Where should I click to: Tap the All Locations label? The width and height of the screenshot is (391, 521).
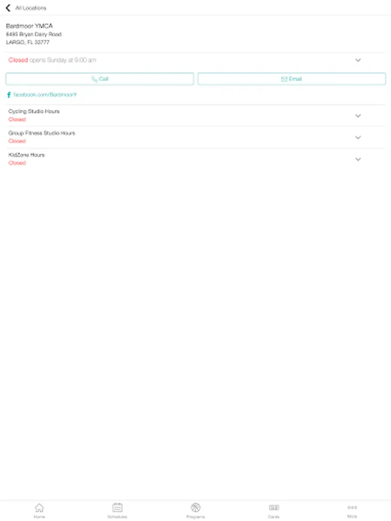tap(31, 8)
